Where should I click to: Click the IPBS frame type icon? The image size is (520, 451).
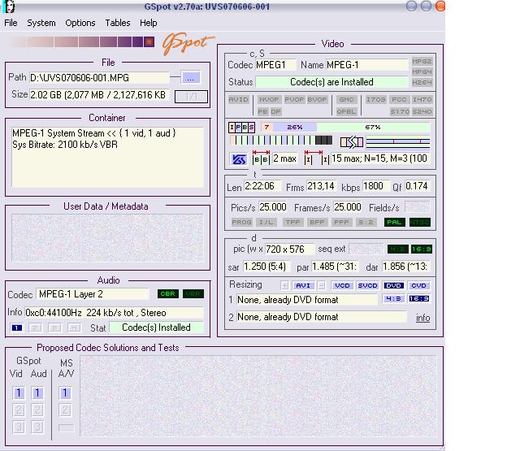241,128
